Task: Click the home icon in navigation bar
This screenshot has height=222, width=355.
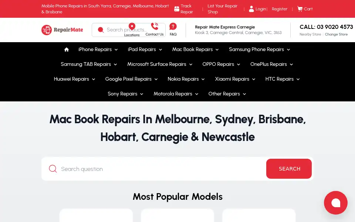Action: click(x=66, y=50)
